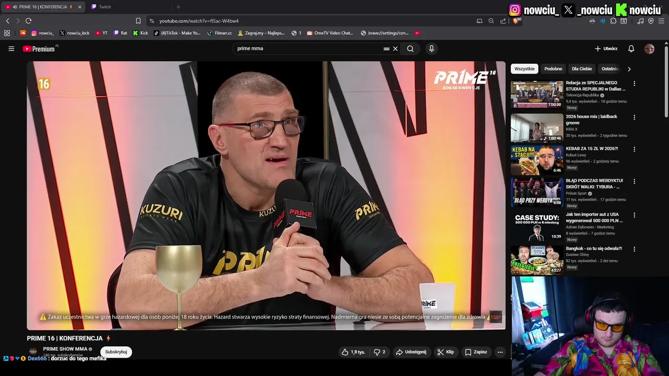
Task: Open nowciu_ Instagram bookmark
Action: [42, 33]
